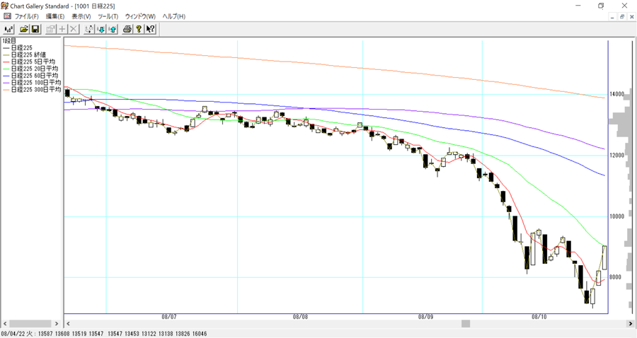Click legend panel's left scroll arrow

pyautogui.click(x=5, y=324)
